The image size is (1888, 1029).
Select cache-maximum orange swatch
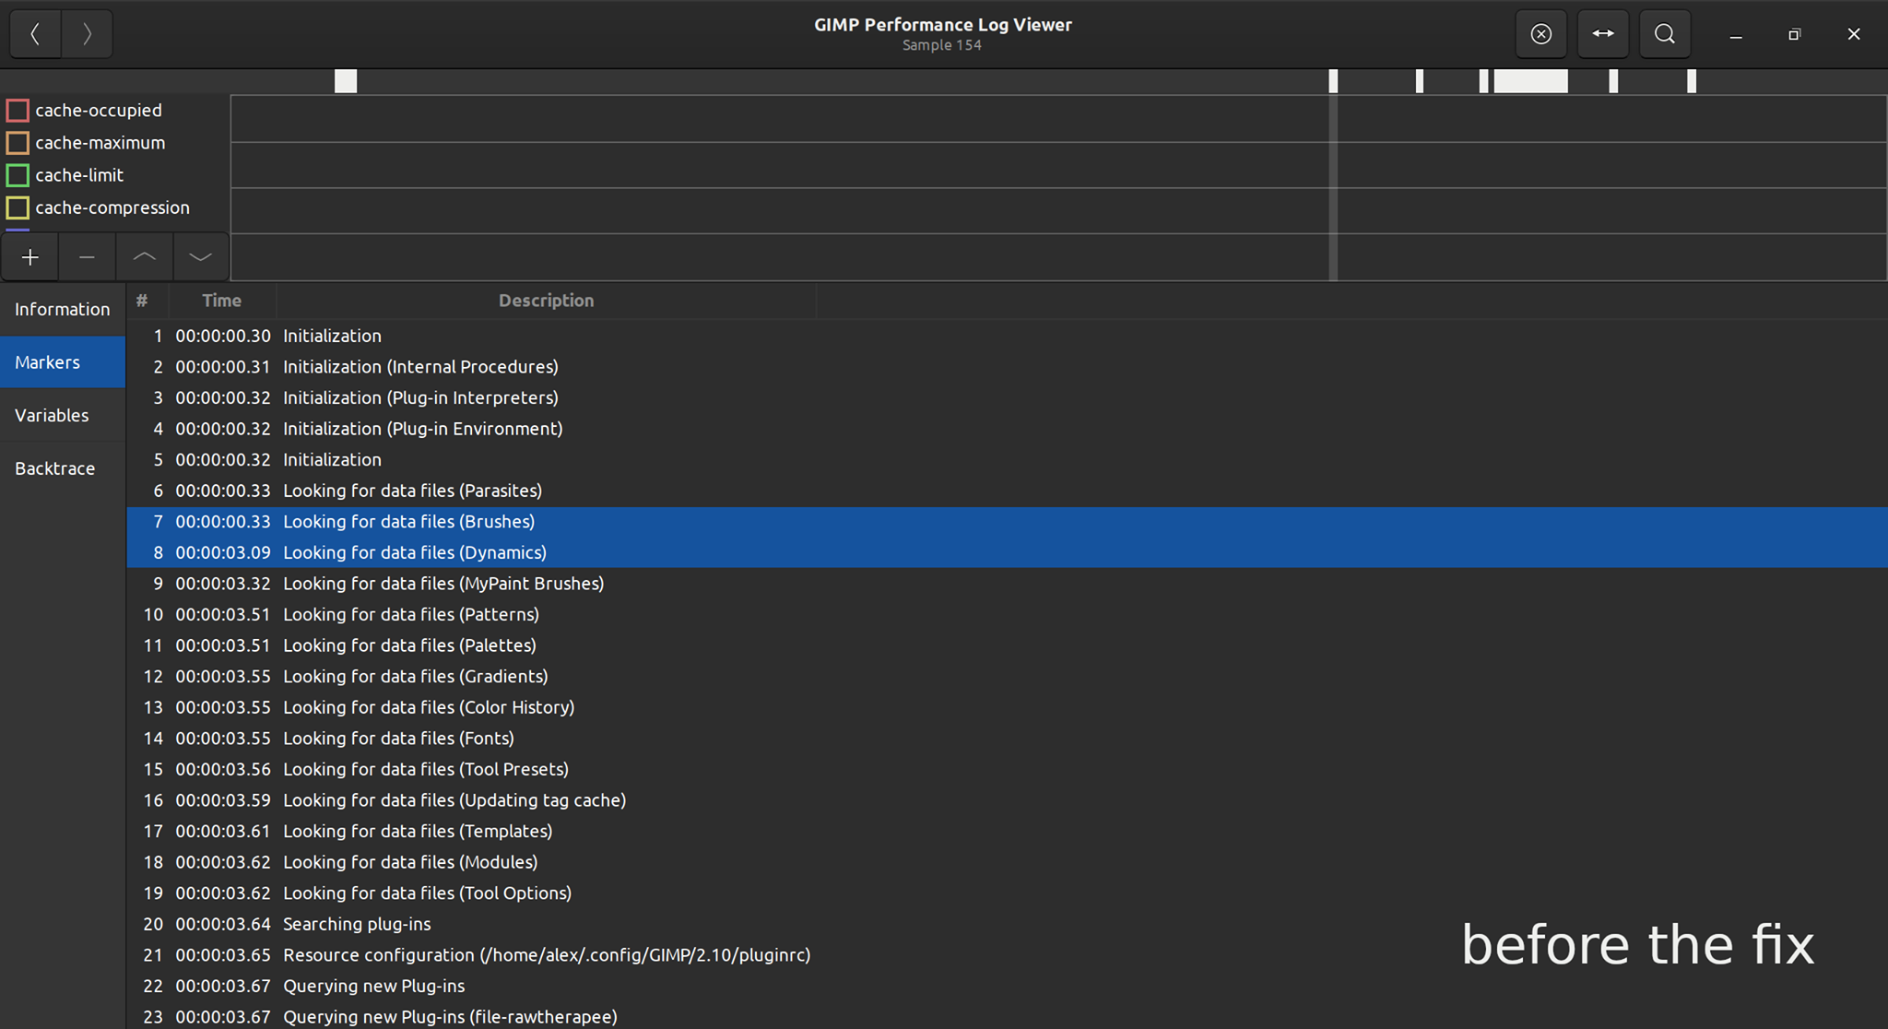coord(18,143)
